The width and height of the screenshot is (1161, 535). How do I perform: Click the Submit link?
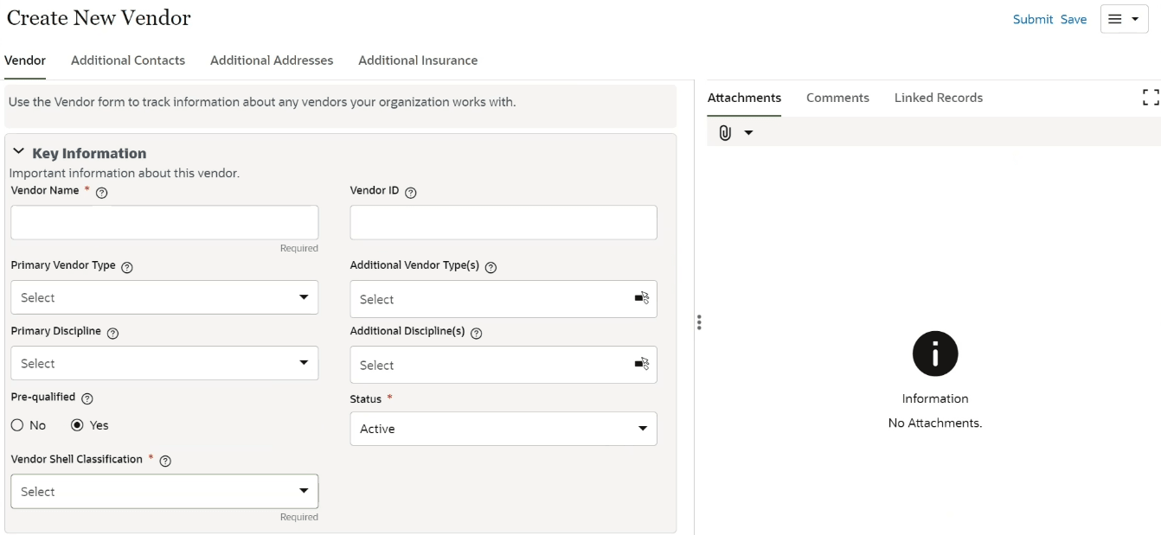1032,19
